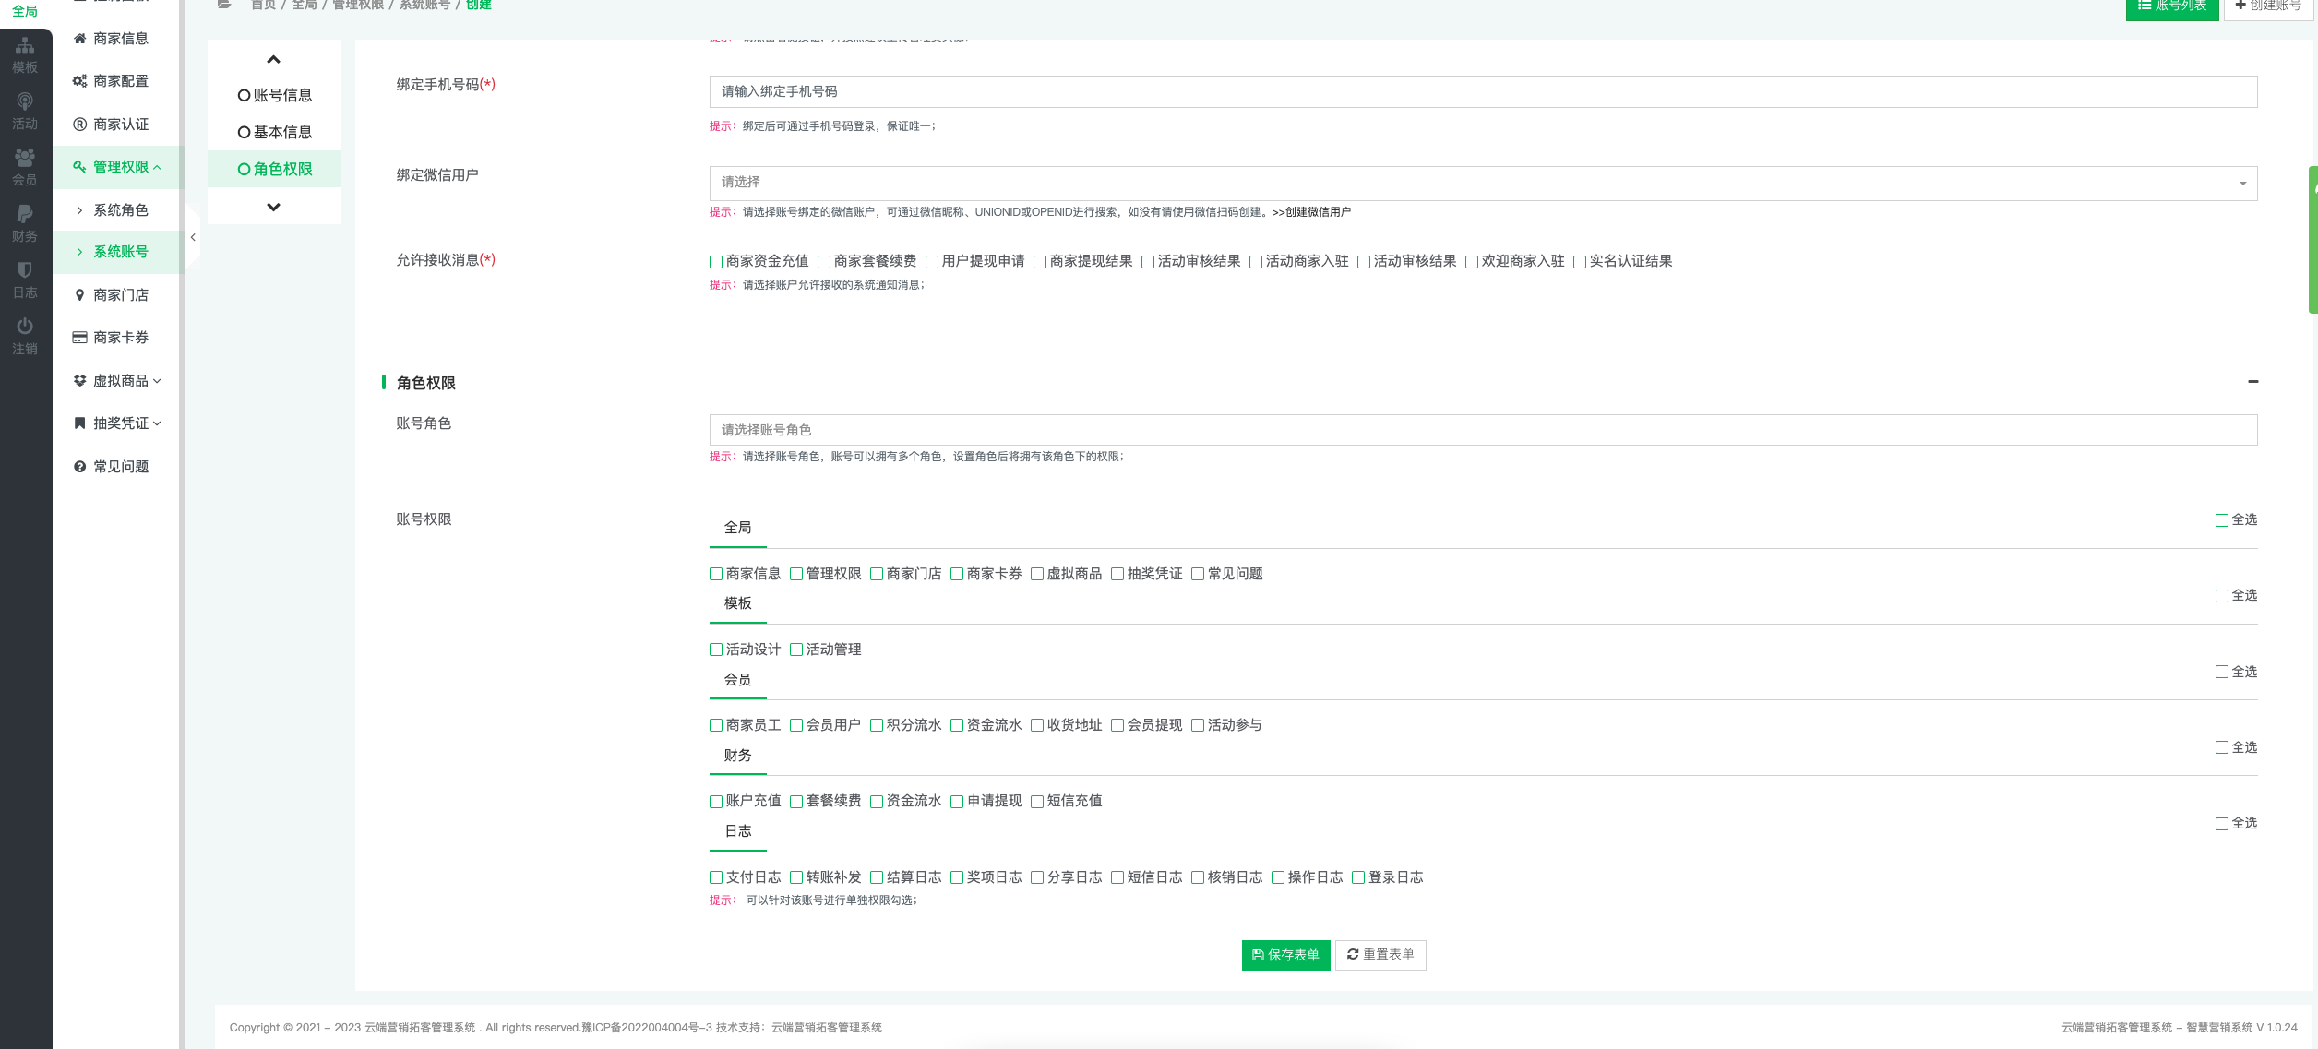The width and height of the screenshot is (2318, 1049).
Task: Check the 活动设计 permission checkbox
Action: [716, 650]
